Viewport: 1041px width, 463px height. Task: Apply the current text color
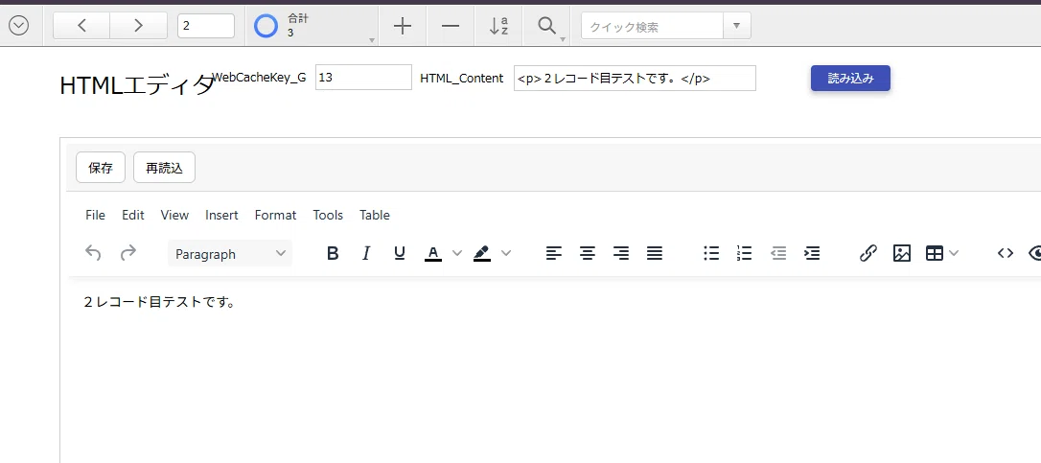pyautogui.click(x=433, y=253)
